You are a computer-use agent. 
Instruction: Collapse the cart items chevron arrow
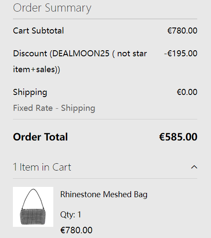(194, 167)
